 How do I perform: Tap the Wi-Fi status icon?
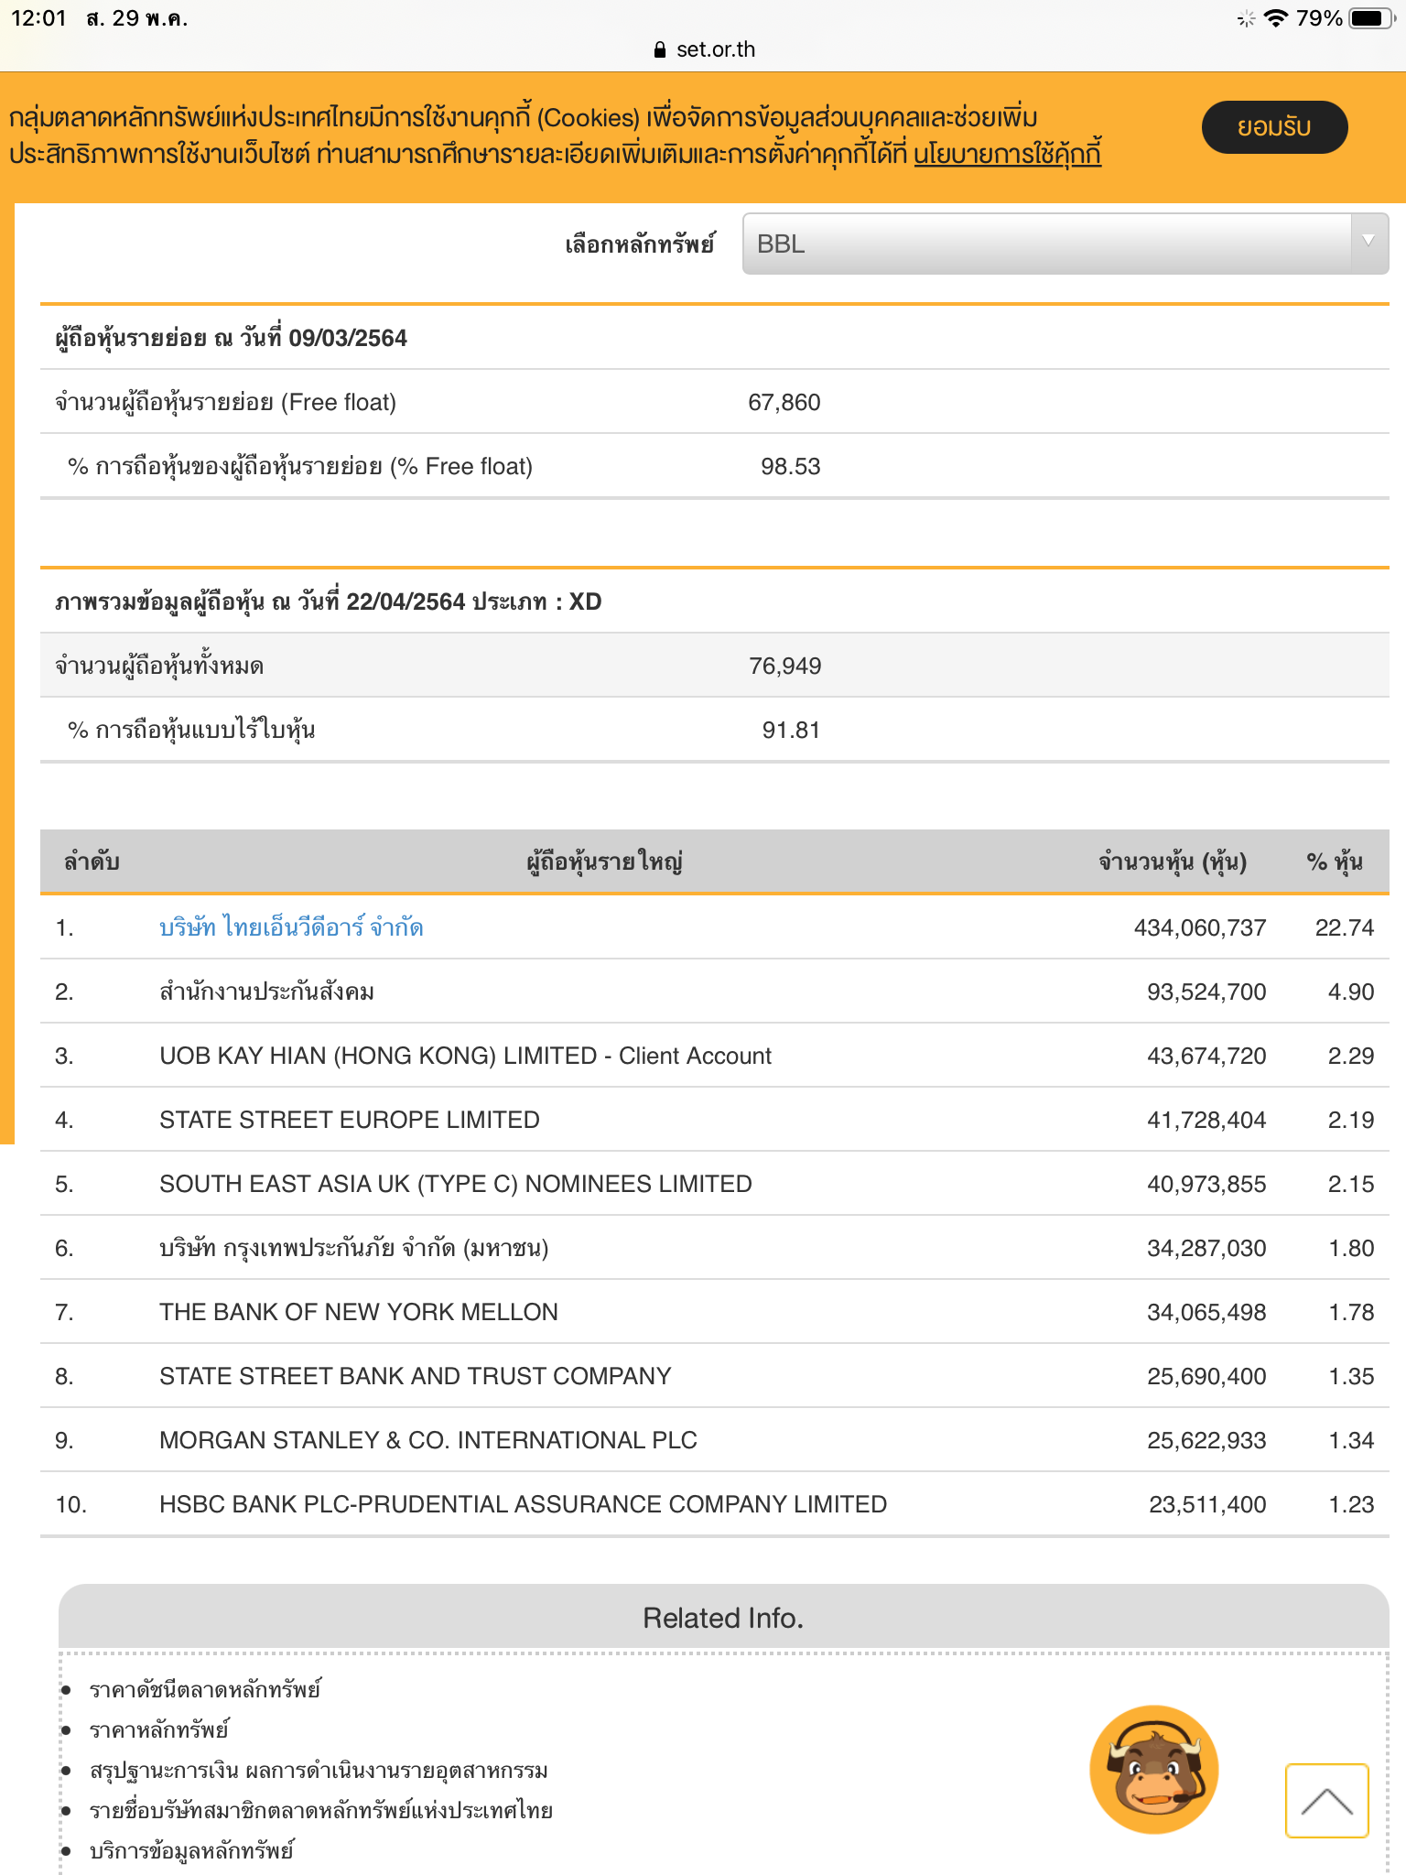pos(1275,18)
